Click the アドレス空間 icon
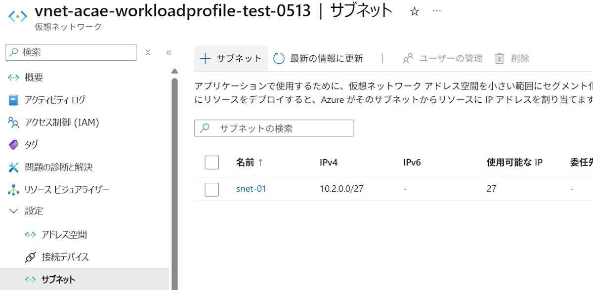This screenshot has width=593, height=290. click(31, 235)
